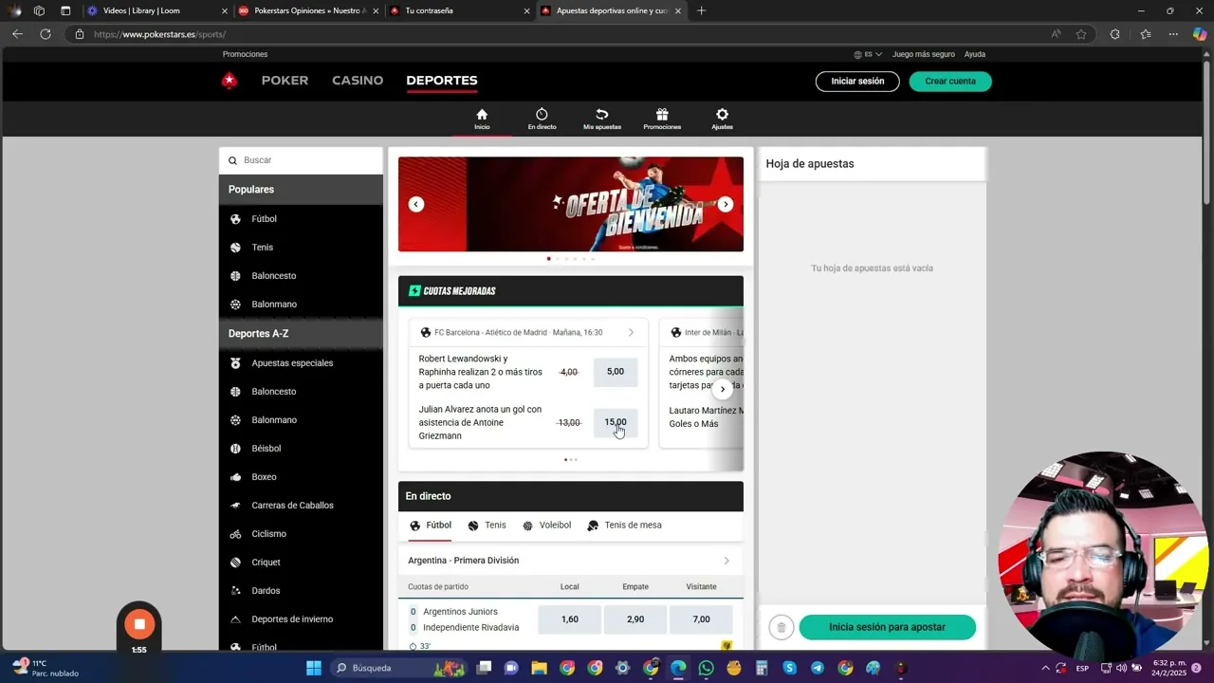
Task: Select Críquet sidebar icon
Action: pos(235,563)
